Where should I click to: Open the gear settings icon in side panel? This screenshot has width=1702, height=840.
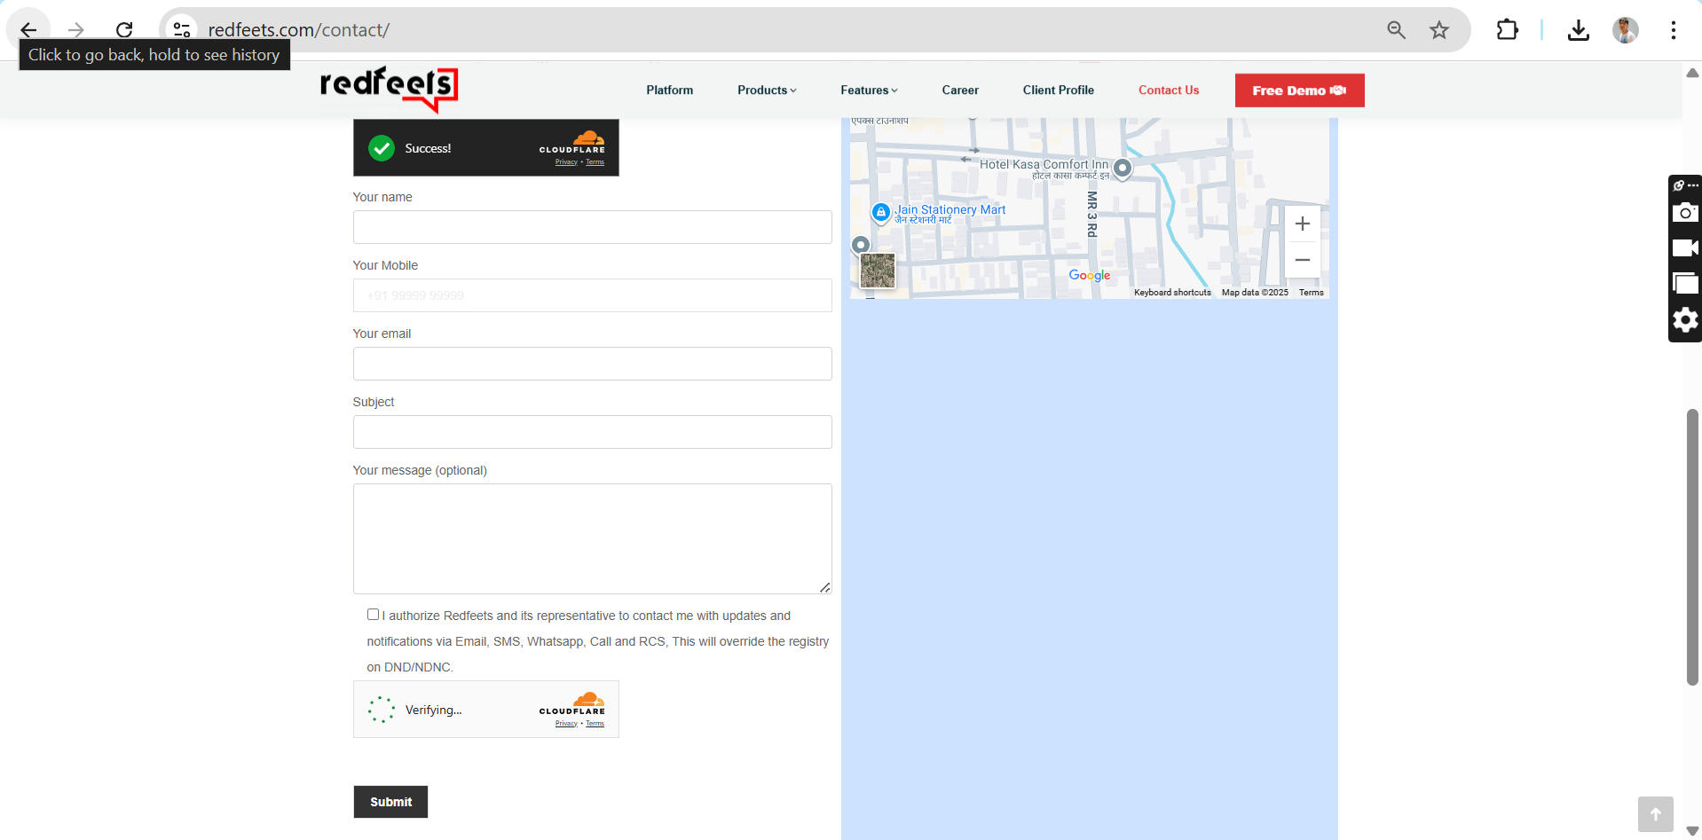tap(1684, 319)
